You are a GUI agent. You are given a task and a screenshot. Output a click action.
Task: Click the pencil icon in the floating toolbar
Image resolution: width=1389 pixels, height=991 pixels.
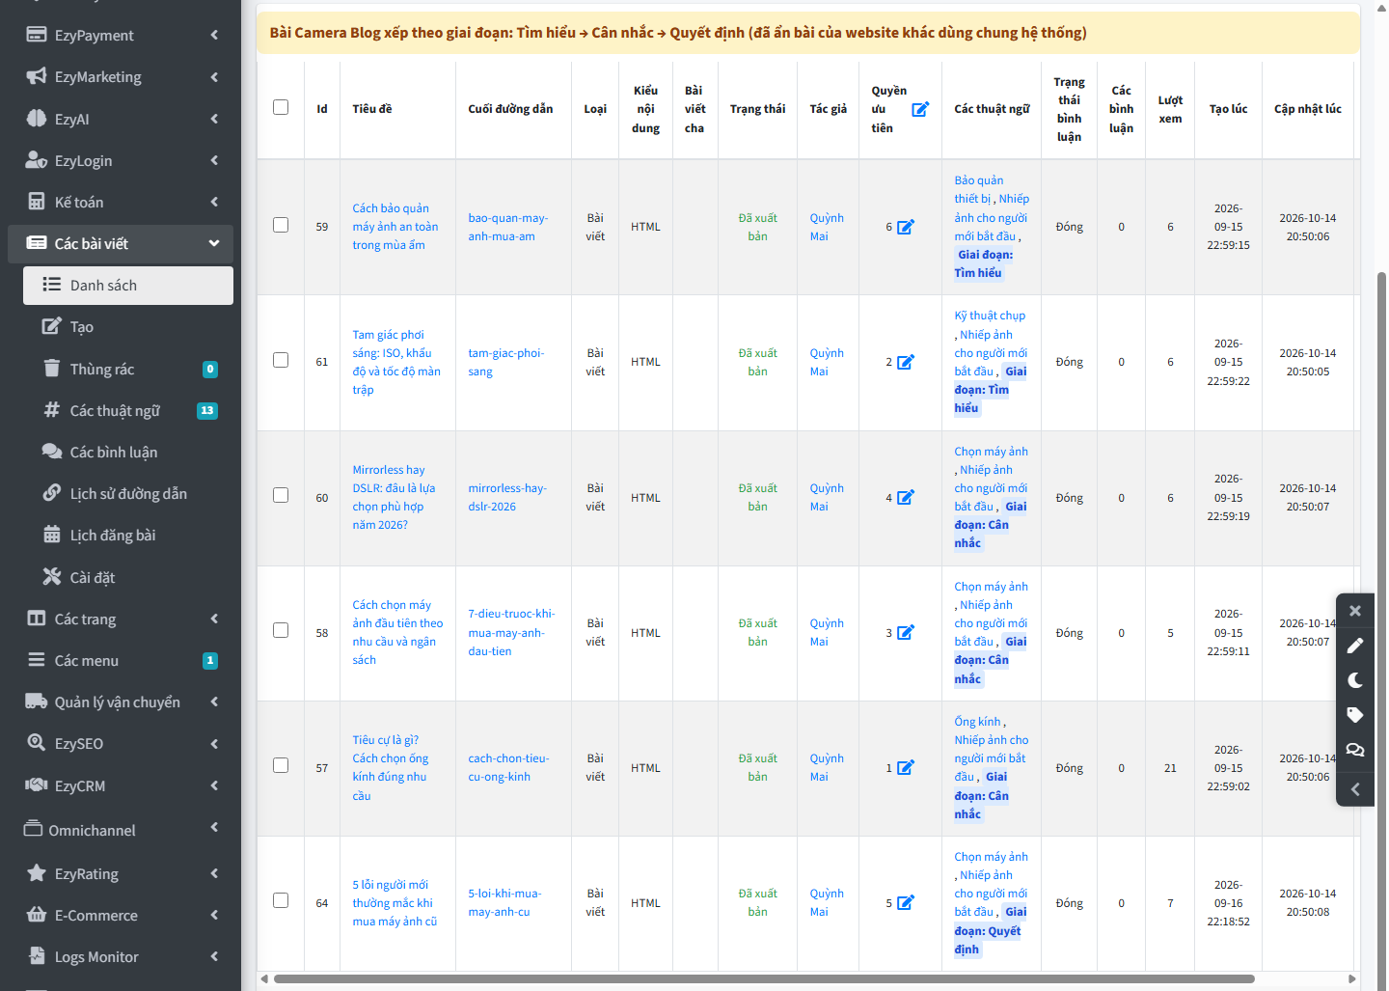(x=1355, y=646)
